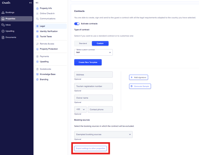Screen dimensions: 199x155
Task: Click the Create New Template button
Action: pos(88,62)
